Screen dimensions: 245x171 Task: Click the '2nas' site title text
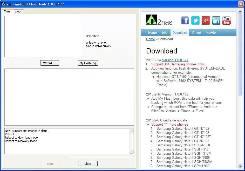click(x=165, y=22)
